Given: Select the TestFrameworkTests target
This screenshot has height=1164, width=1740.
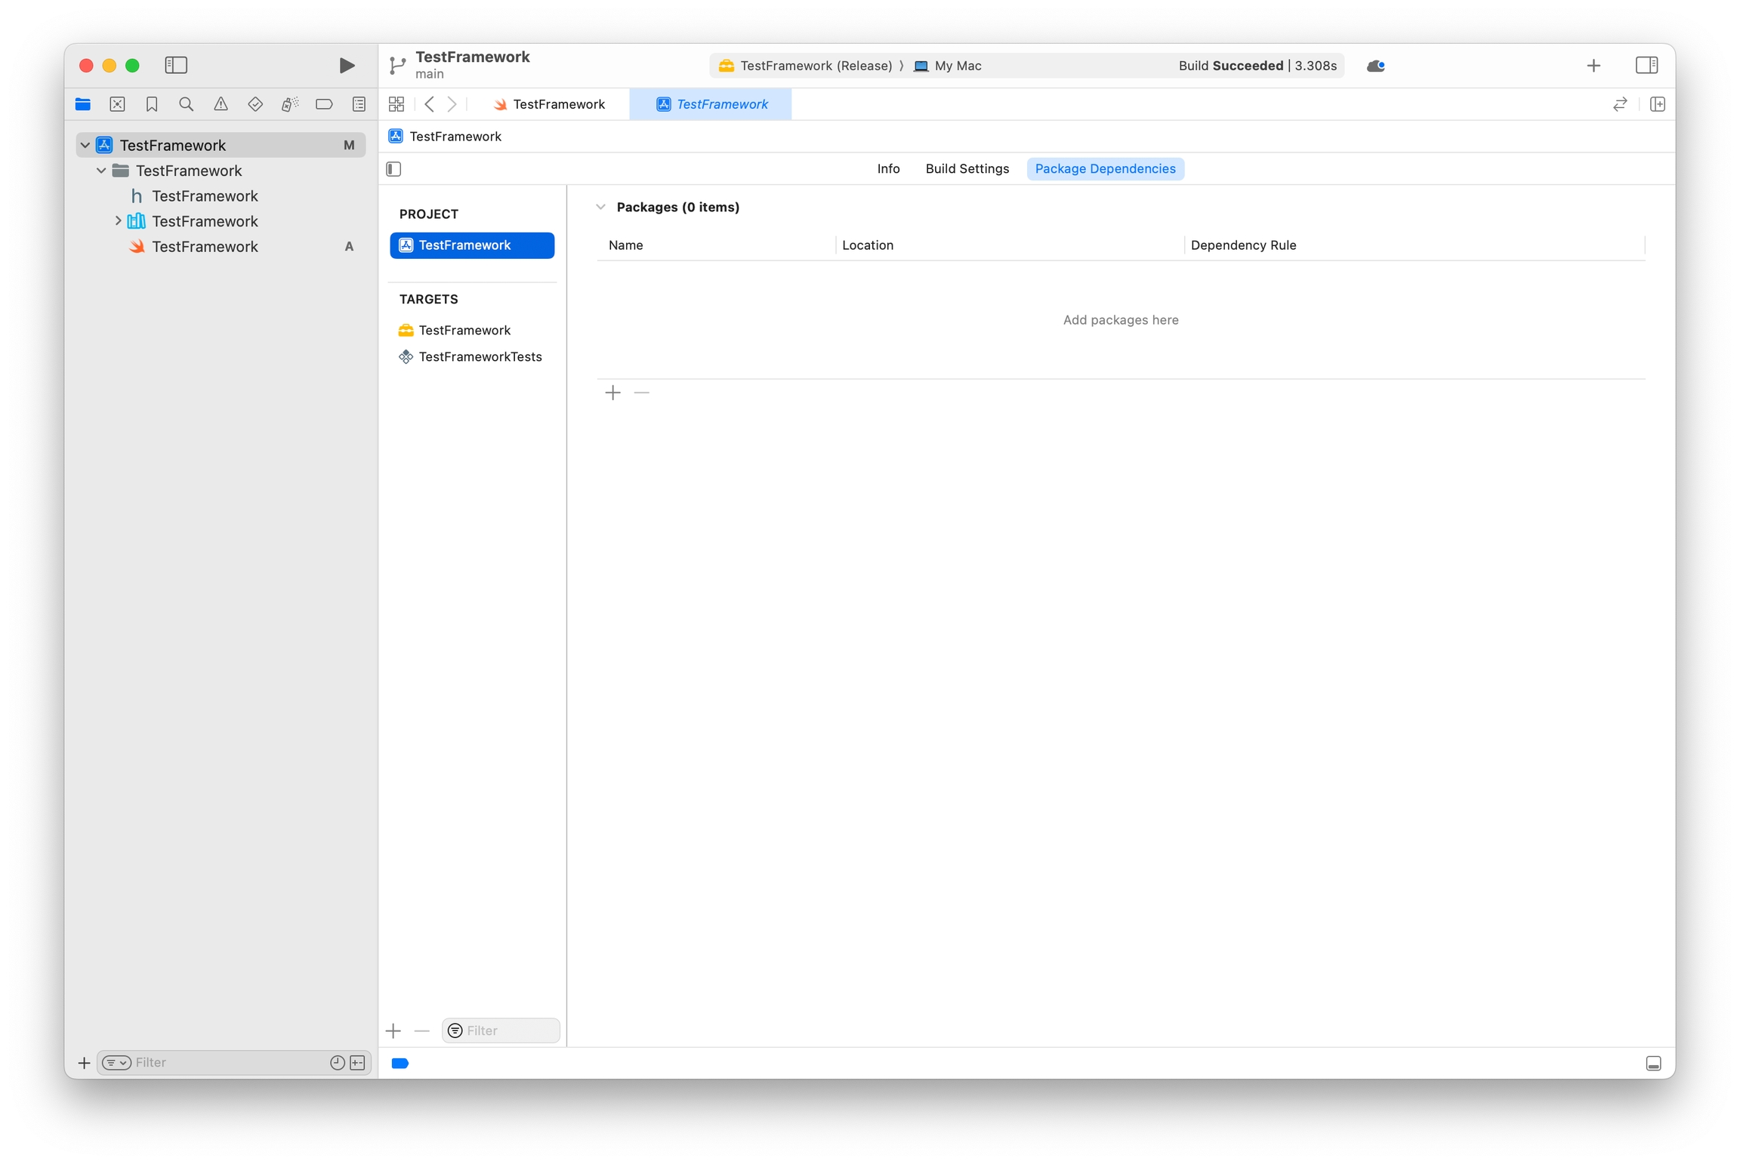Looking at the screenshot, I should 480,357.
